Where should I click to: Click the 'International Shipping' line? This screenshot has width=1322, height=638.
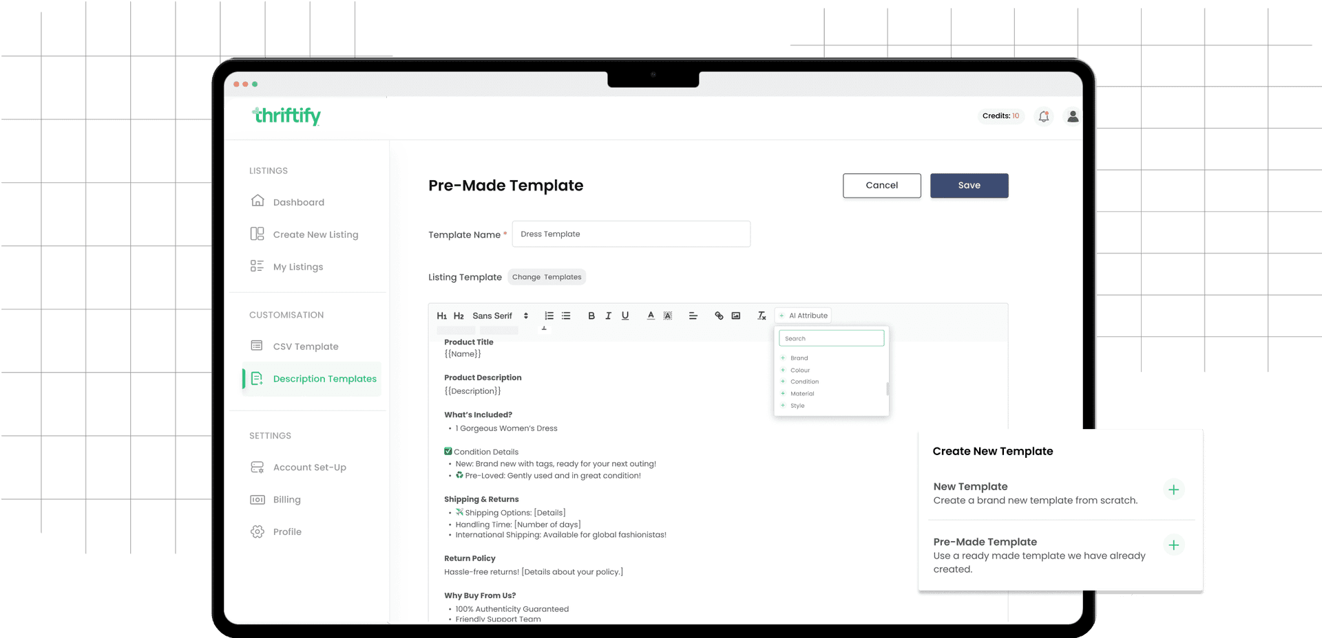[560, 535]
